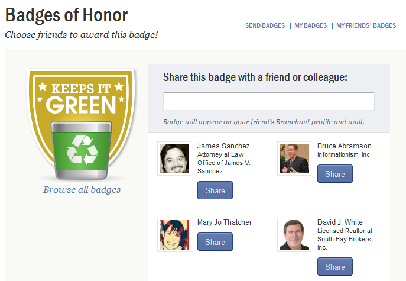Focus the friend or colleague name field
Image resolution: width=406 pixels, height=281 pixels.
269,101
